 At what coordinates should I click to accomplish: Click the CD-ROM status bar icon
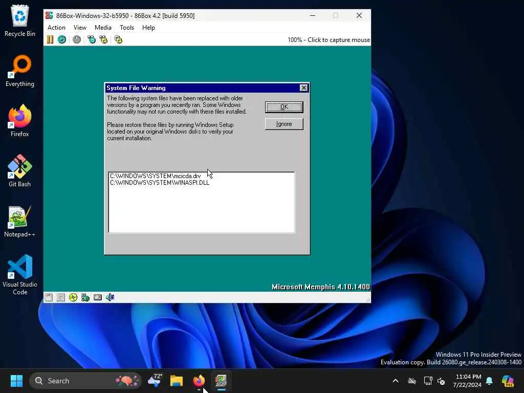(73, 297)
